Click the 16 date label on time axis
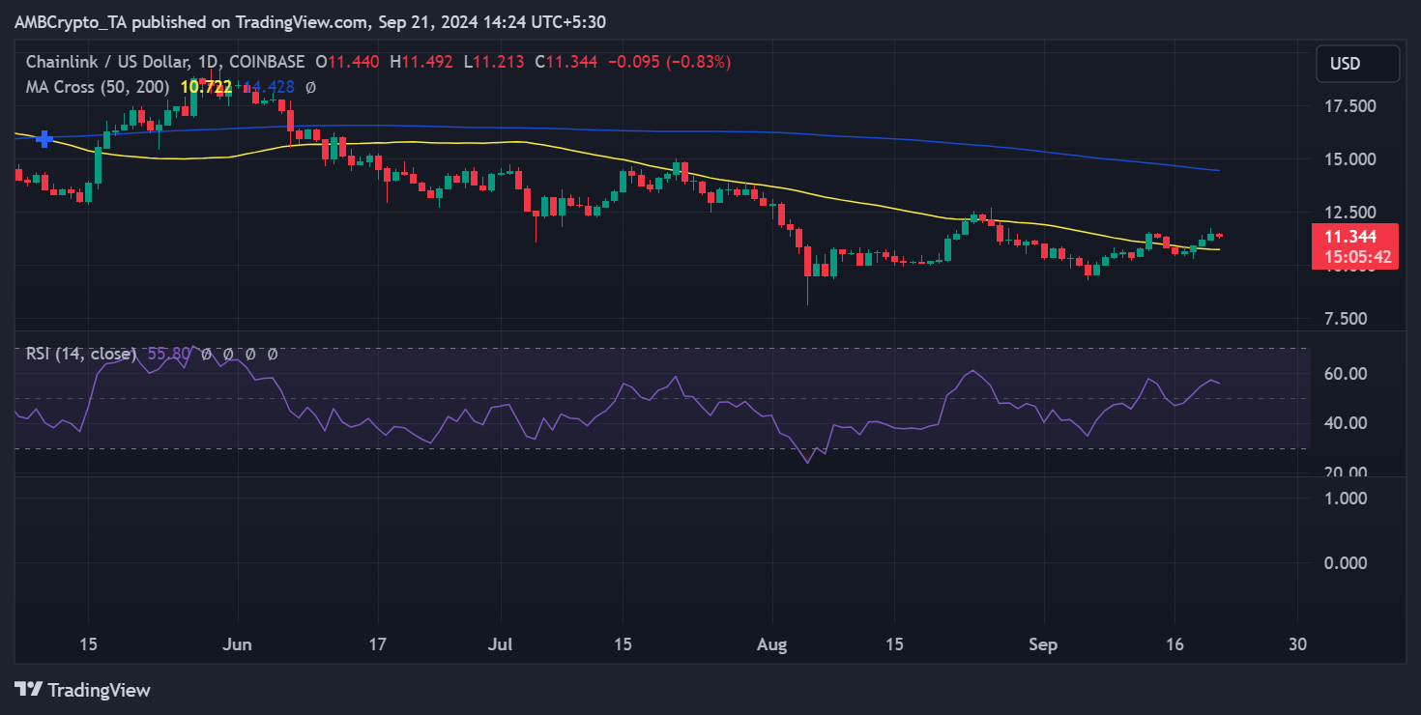 pos(1173,644)
